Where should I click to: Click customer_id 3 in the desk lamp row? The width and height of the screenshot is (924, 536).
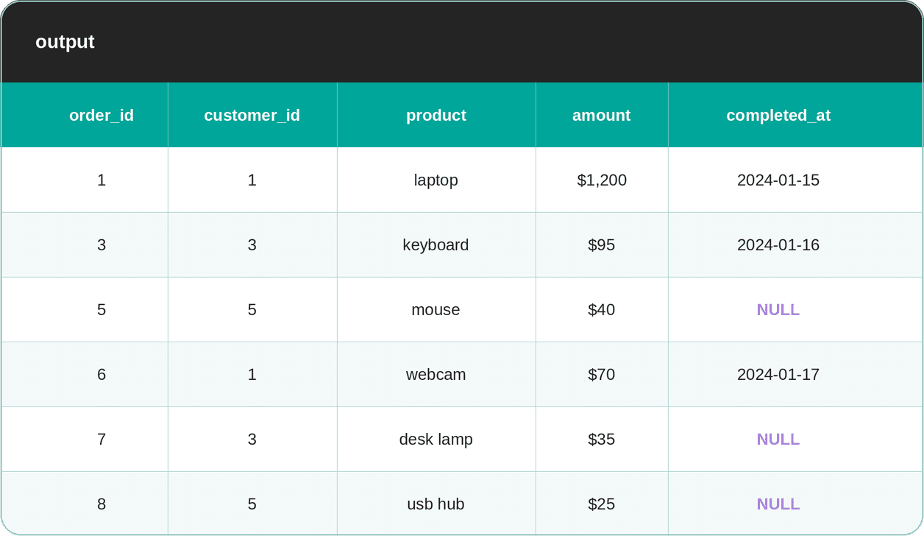[x=252, y=439]
